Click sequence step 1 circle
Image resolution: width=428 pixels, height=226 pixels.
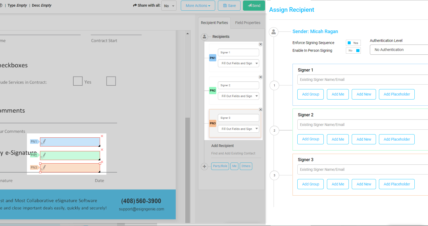point(274,86)
